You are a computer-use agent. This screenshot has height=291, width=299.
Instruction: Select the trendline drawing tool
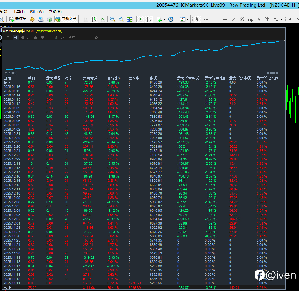(x=233, y=19)
